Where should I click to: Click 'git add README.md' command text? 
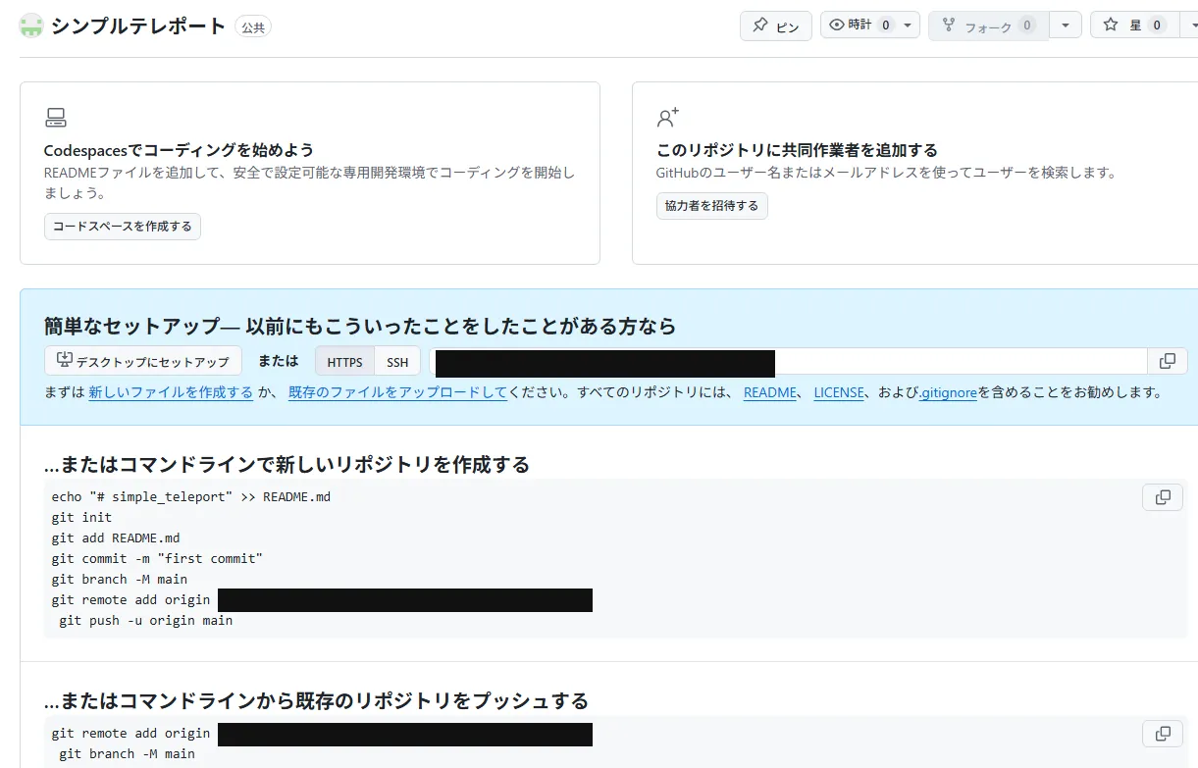(116, 538)
